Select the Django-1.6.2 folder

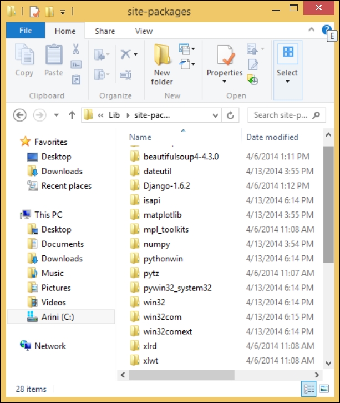coord(167,185)
